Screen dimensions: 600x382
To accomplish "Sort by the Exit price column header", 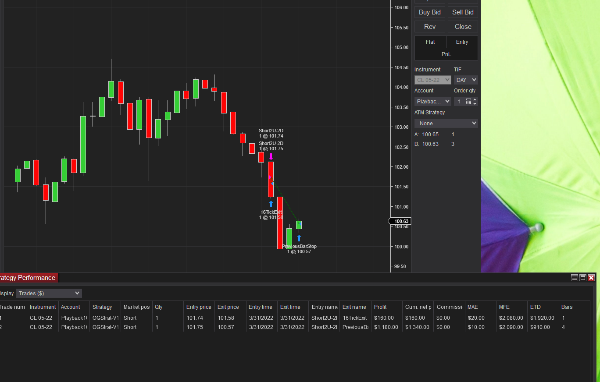I will 230,307.
